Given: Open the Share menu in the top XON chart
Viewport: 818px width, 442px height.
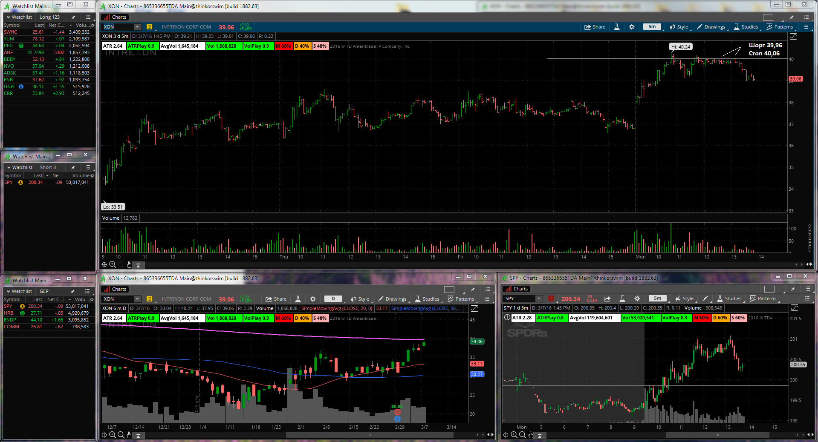Looking at the screenshot, I should pos(595,27).
